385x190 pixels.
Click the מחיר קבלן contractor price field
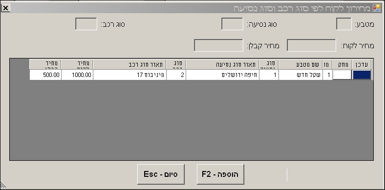point(218,45)
